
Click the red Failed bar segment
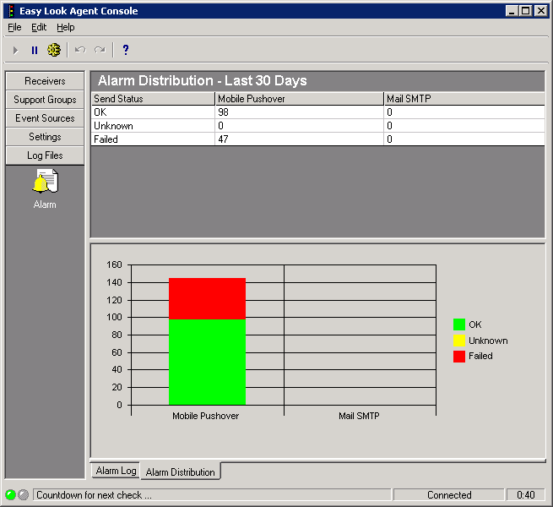pyautogui.click(x=208, y=298)
